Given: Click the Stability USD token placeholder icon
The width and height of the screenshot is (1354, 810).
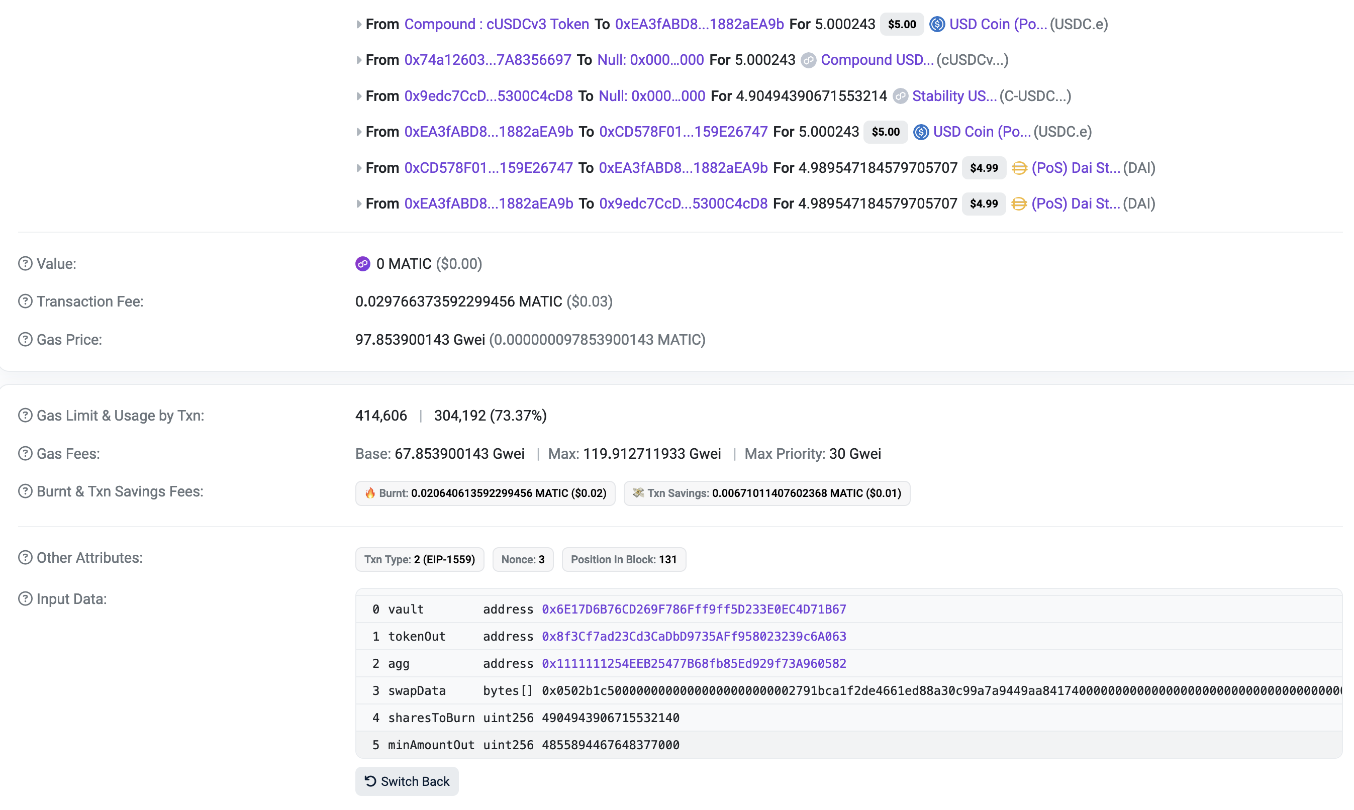Looking at the screenshot, I should click(x=900, y=96).
